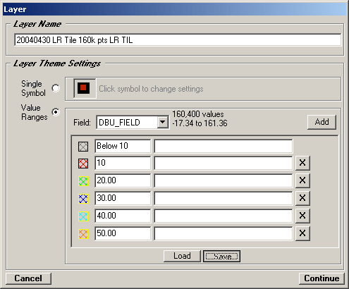
Task: Remove the 30.00 range entry
Action: pos(302,198)
